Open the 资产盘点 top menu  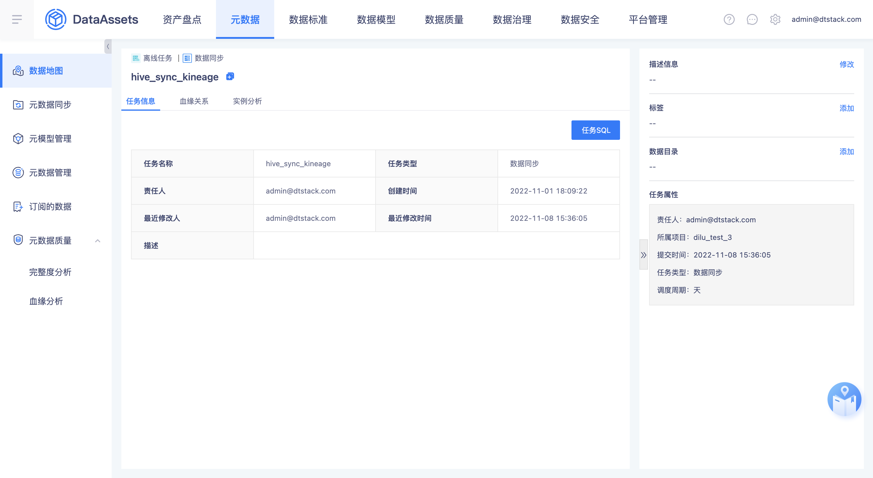182,19
